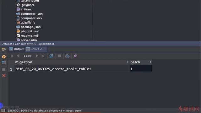Select the batch cell with value 1
Image resolution: width=201 pixels, height=113 pixels.
[x=141, y=68]
